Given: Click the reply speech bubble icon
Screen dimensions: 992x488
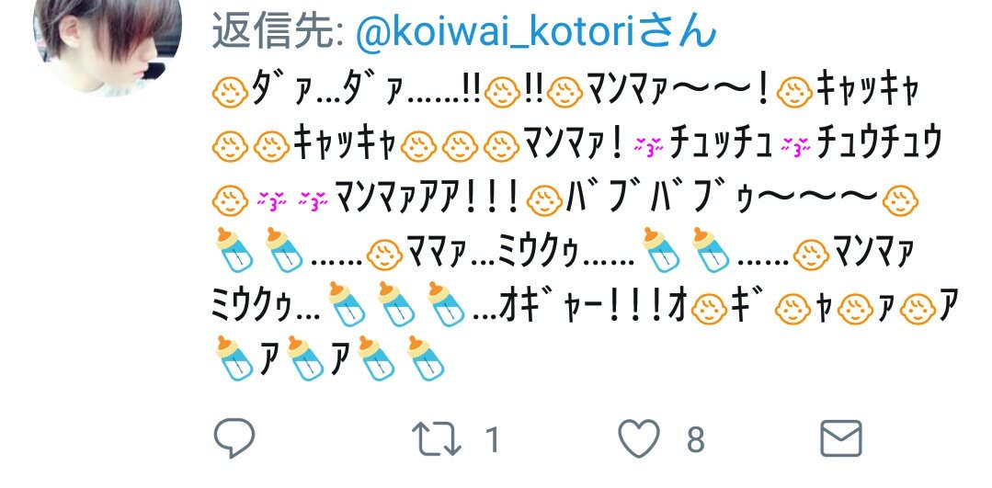Looking at the screenshot, I should pos(234,437).
